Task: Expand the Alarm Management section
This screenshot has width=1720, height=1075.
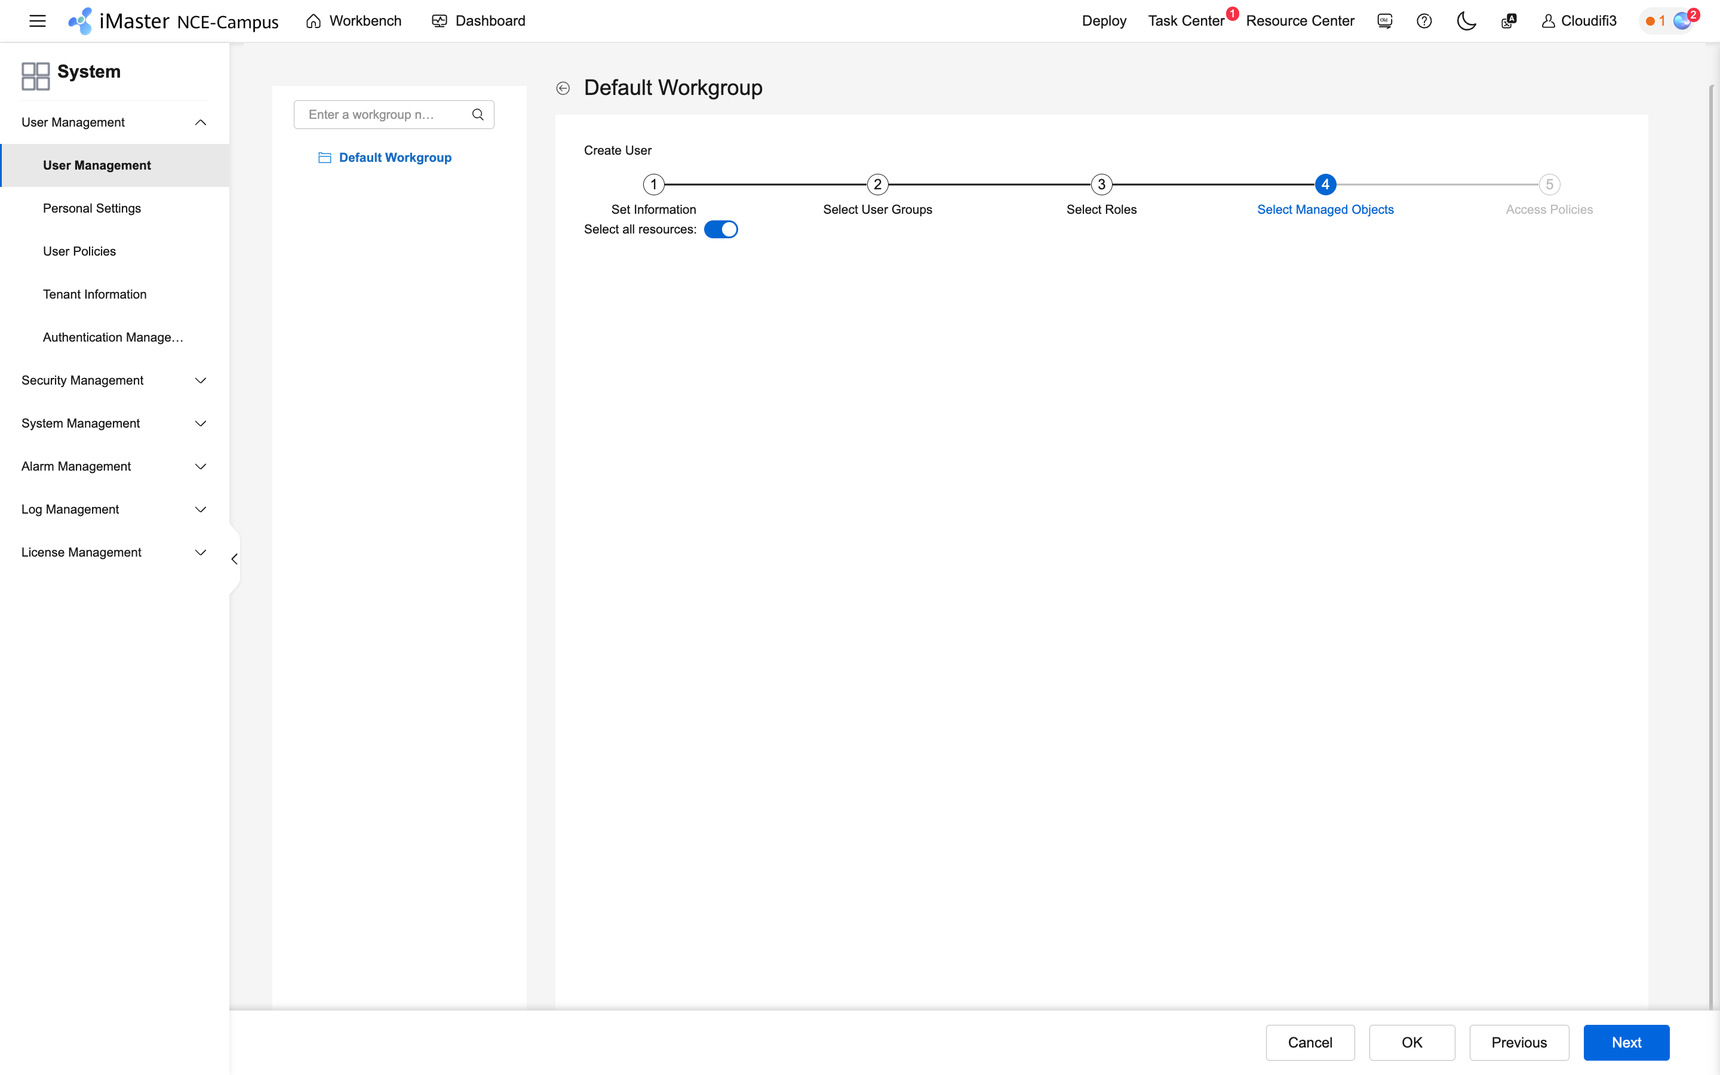Action: [x=201, y=466]
